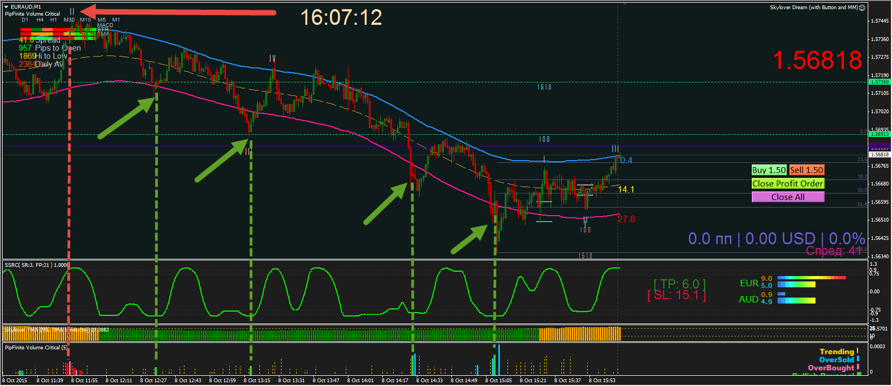Open the EURAUD,M1 chart title dropdown arrow
Screen dimensions: 892x386
coord(6,7)
